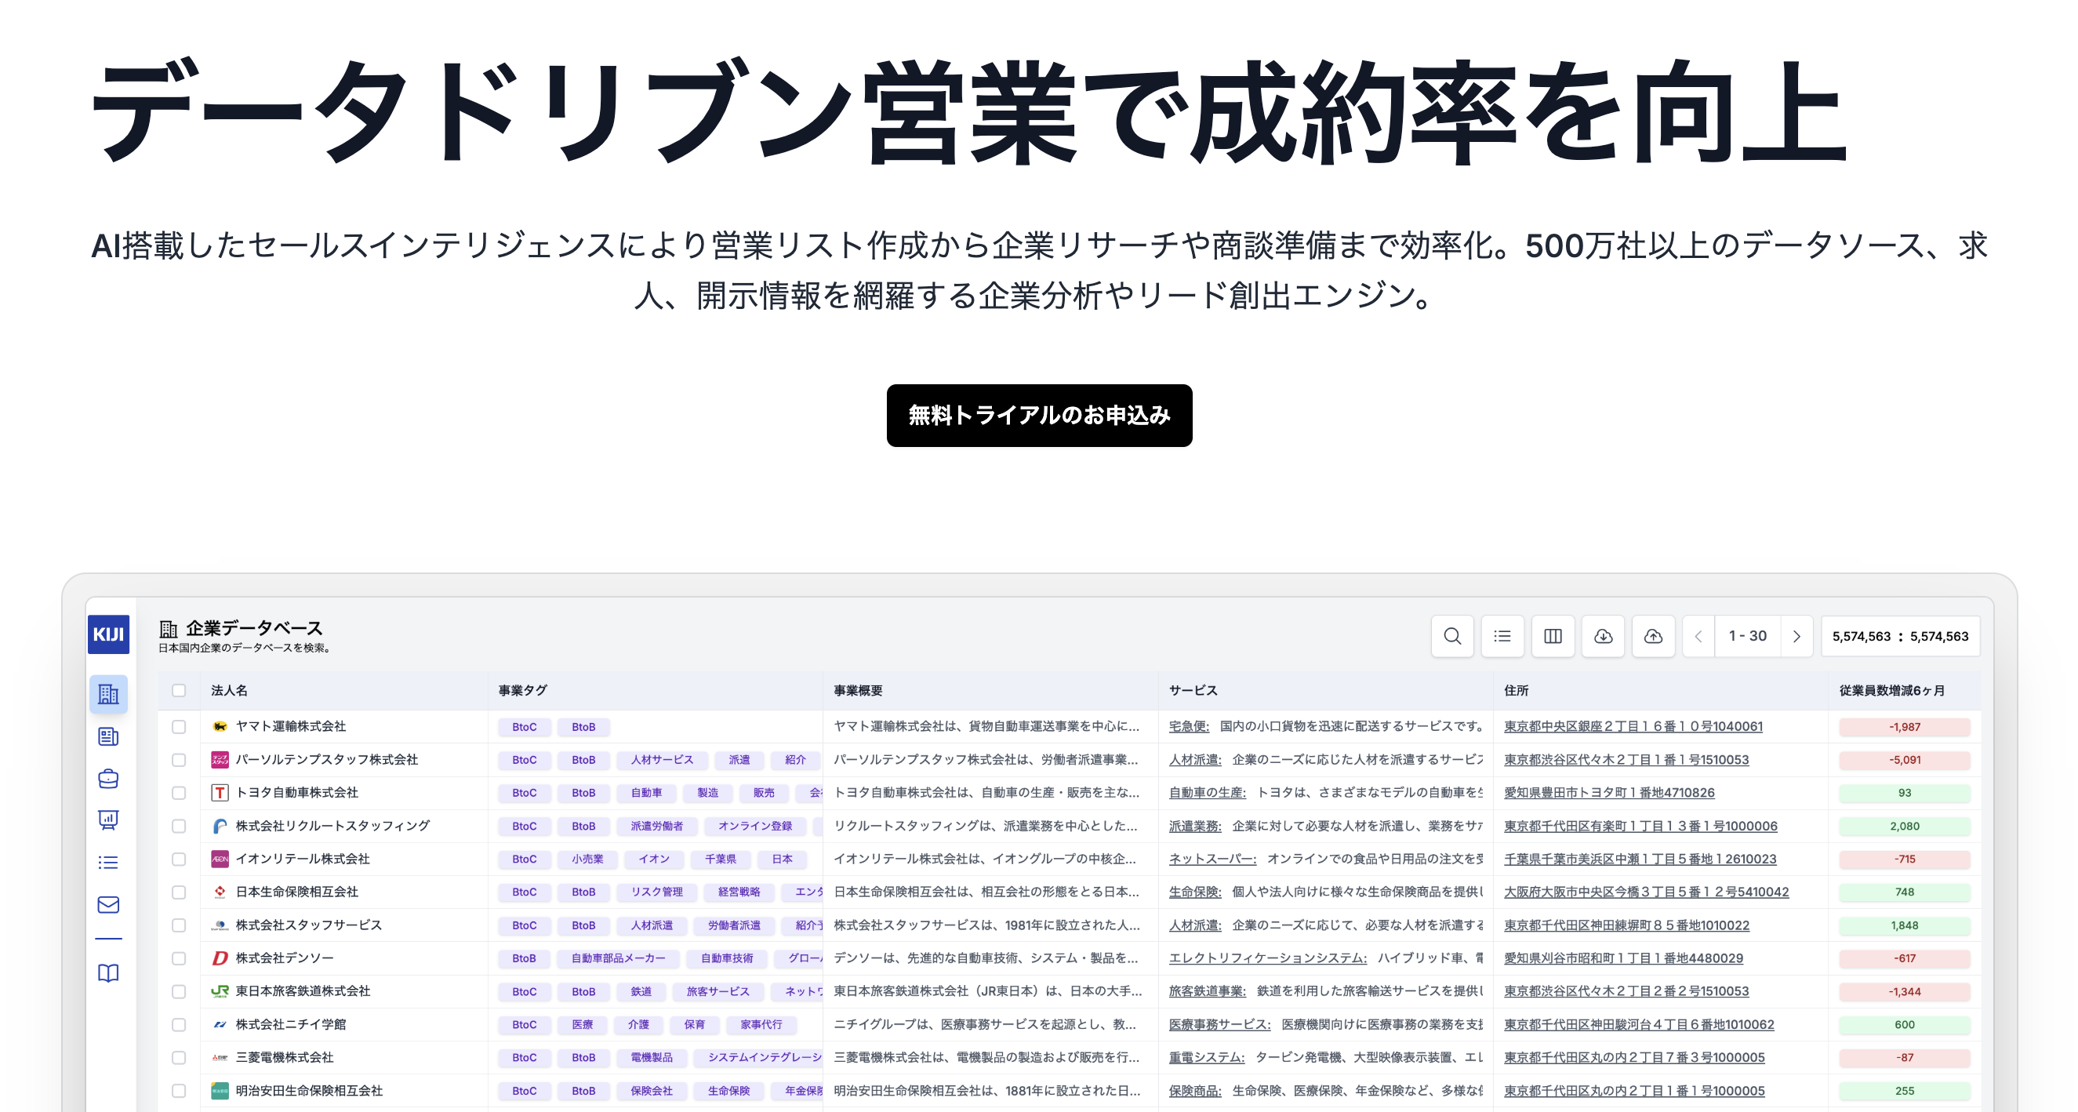Check the 株式会社リクルートスタッフィング row checkbox
2078x1112 pixels.
pos(179,826)
